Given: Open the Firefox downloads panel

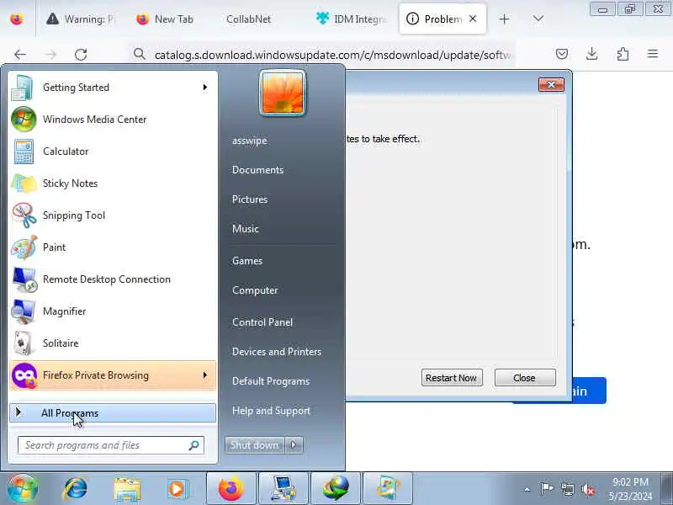Looking at the screenshot, I should [x=592, y=54].
